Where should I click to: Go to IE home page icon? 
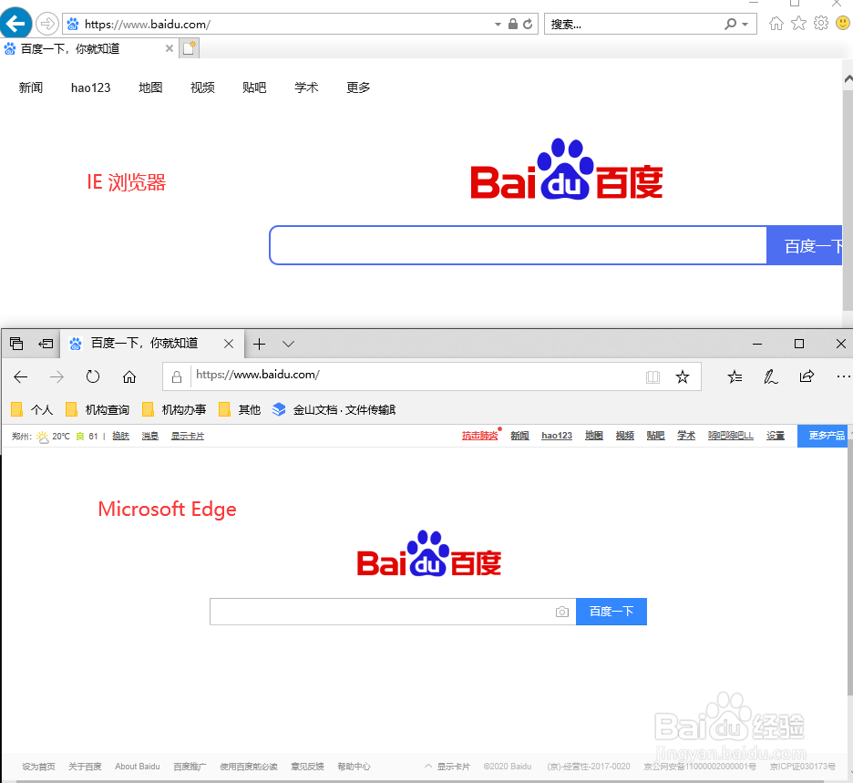click(x=776, y=24)
